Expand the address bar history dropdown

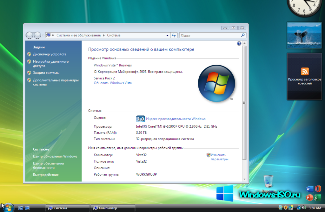tap(167, 35)
